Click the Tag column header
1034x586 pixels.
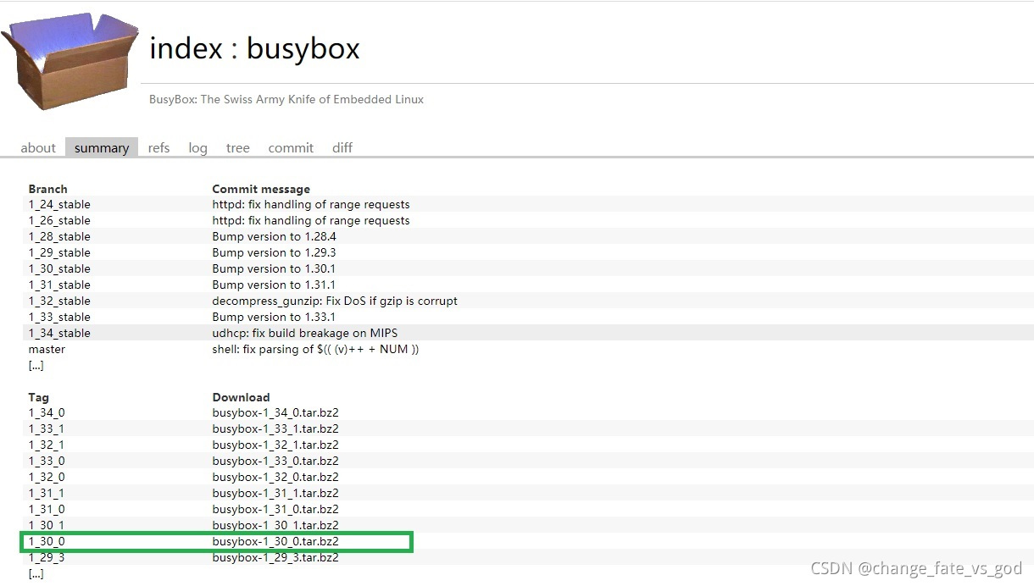click(x=39, y=397)
